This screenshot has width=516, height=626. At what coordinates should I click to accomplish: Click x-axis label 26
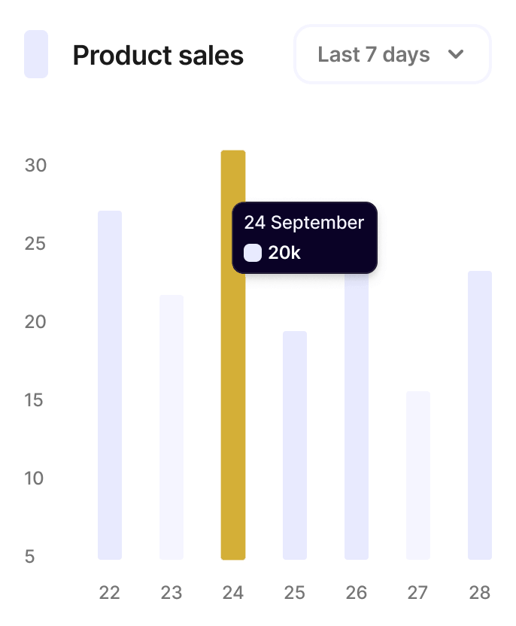[x=357, y=593]
